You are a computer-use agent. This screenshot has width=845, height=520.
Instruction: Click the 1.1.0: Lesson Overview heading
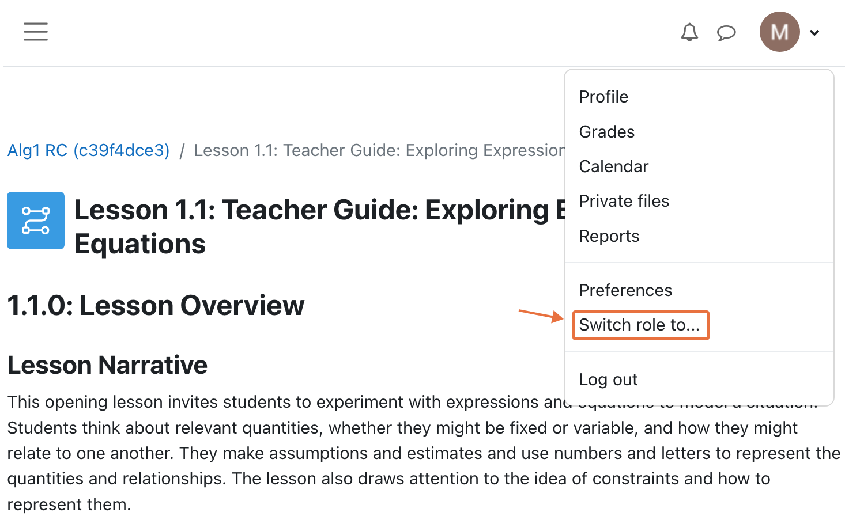(156, 305)
